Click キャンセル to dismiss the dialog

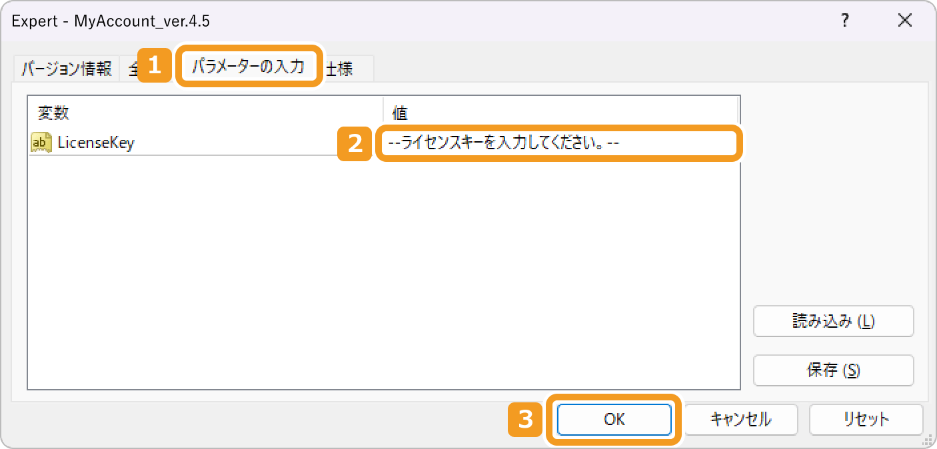point(740,420)
